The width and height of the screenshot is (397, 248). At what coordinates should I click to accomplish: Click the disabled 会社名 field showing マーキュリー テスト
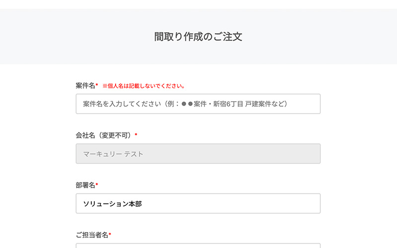click(198, 154)
